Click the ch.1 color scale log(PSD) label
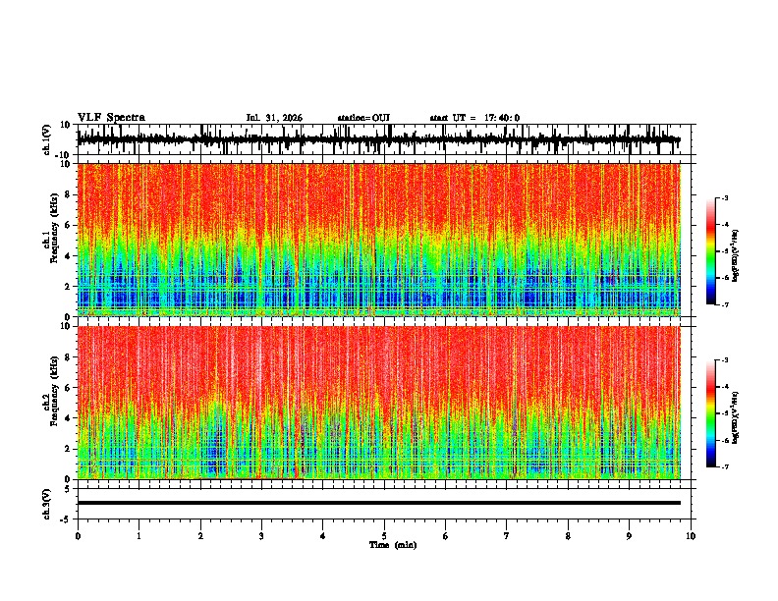This screenshot has width=778, height=601. point(736,255)
